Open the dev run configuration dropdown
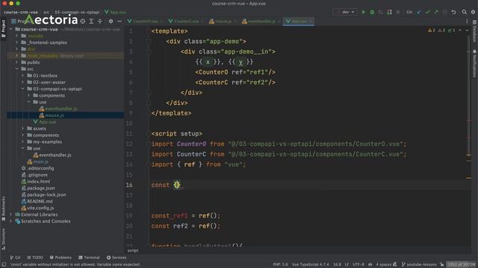Screen dimensions: 478x268 [x=345, y=12]
